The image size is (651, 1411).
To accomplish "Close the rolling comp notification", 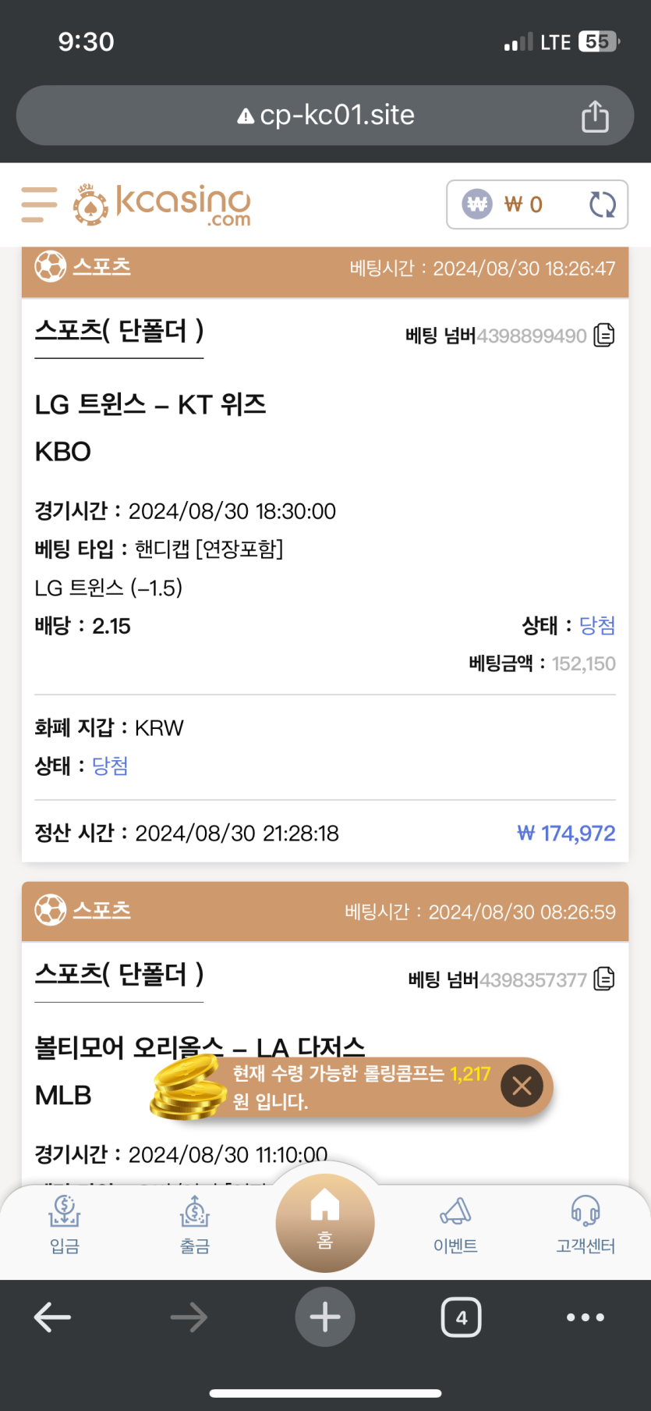I will [522, 1086].
